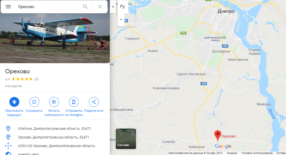Send to phone via Отправить на телефон
The image size is (286, 155).
tap(74, 102)
